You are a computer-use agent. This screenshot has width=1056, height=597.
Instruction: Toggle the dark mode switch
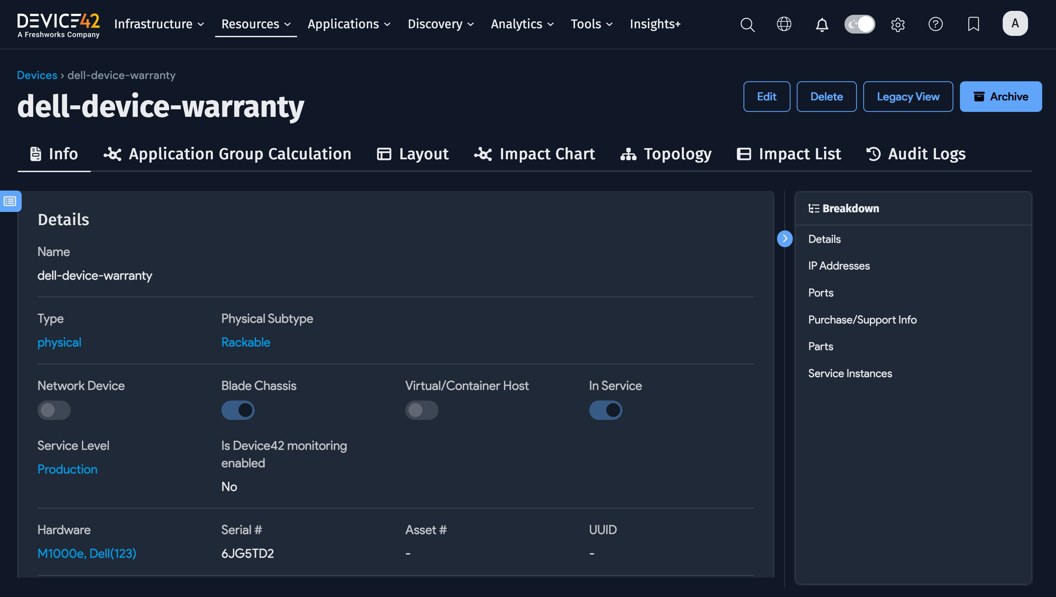[x=860, y=24]
